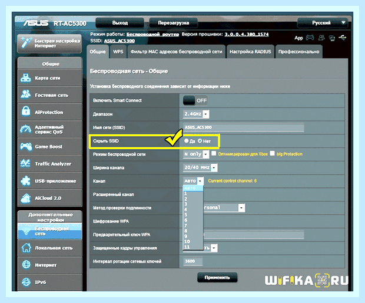Click the USB status icon in header
This screenshot has height=303, width=365.
point(343,38)
